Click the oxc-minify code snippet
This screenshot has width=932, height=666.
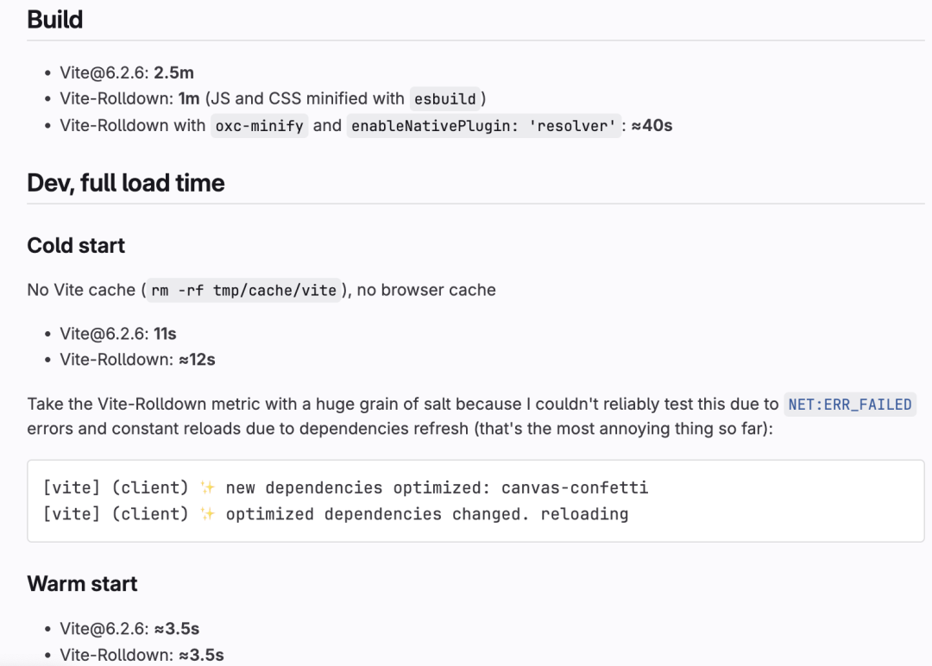[259, 126]
